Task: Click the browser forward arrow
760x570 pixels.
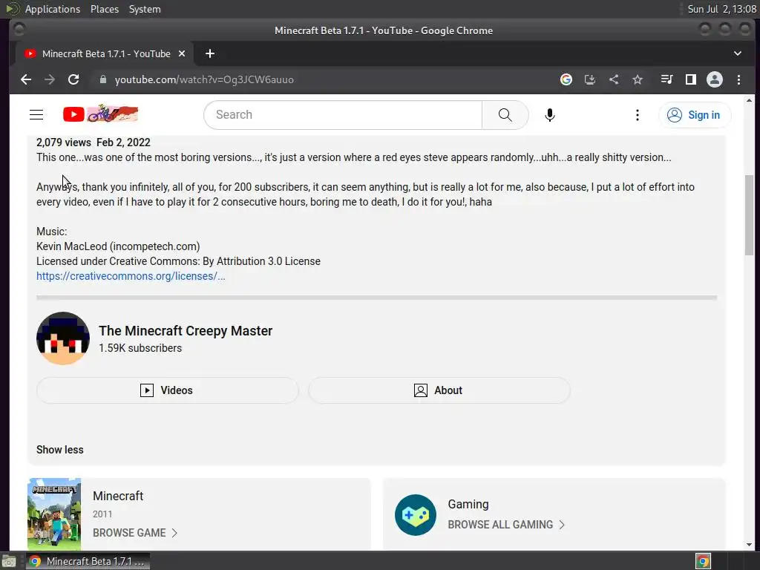Action: [x=50, y=79]
